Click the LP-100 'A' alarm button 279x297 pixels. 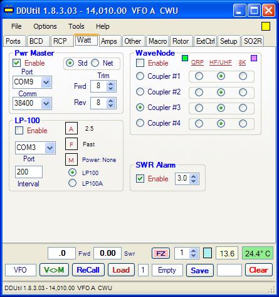[71, 129]
